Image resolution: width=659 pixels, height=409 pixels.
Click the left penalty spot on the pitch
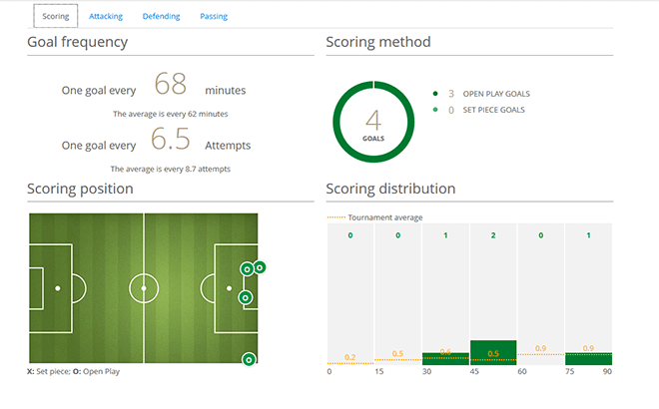[x=58, y=288]
